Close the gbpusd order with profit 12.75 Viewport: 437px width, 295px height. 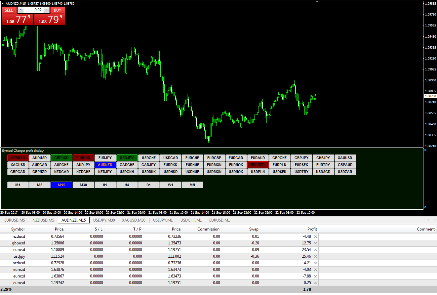tap(315, 243)
